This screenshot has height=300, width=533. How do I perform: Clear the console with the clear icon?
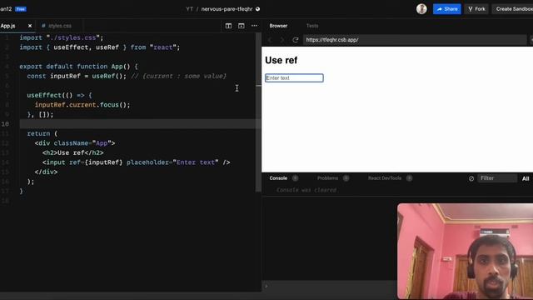(x=471, y=178)
